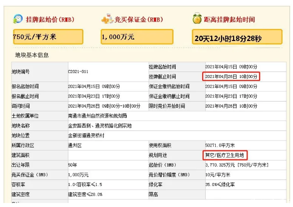This screenshot has height=207, width=293.
Task: Click the 50271.0平方米 area value
Action: [x=220, y=145]
